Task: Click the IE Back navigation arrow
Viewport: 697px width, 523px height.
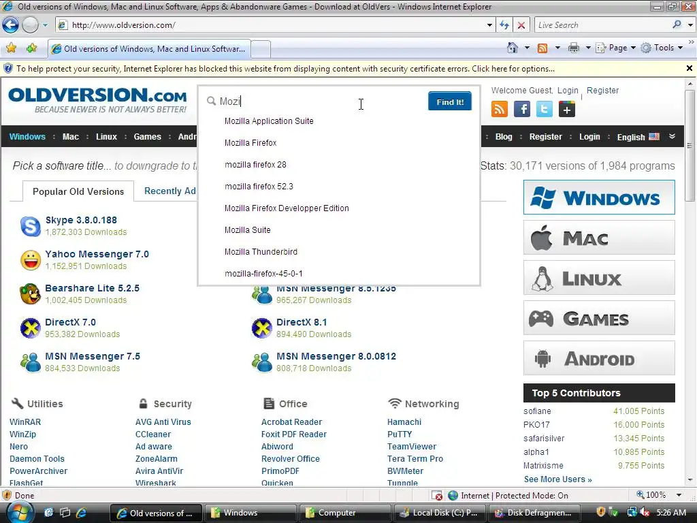Action: (x=11, y=25)
